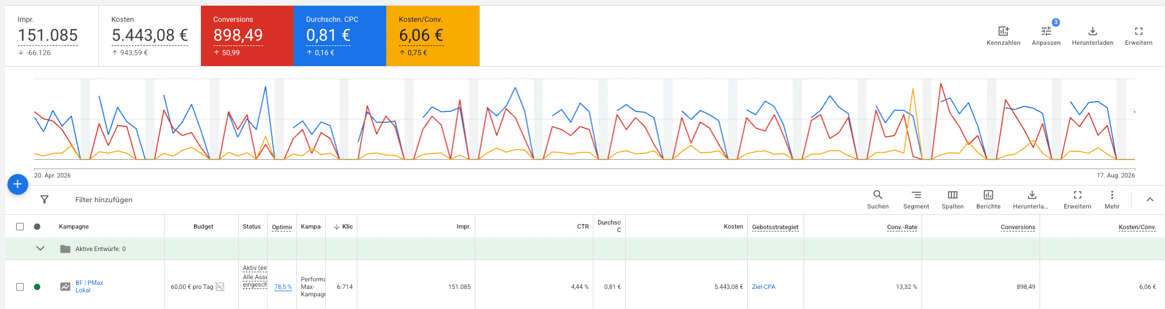Click Filter hinzufügen input field

[x=104, y=199]
